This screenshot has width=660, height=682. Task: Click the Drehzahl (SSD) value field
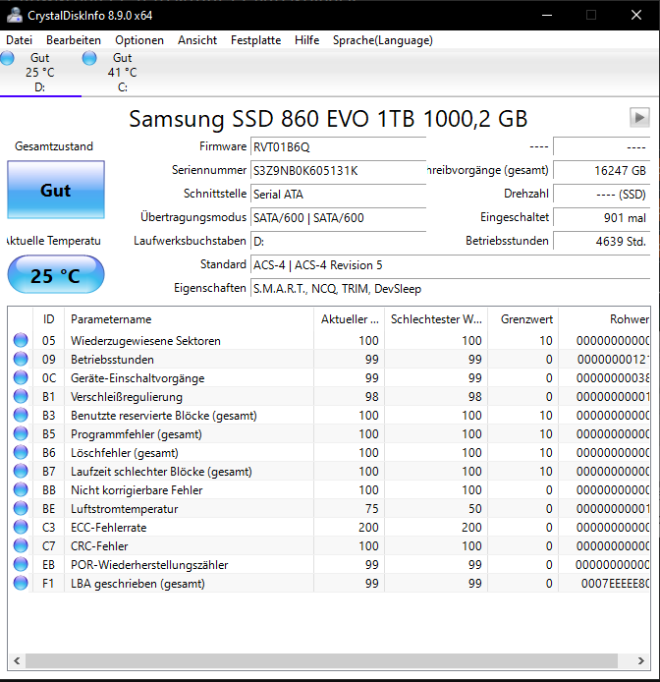tap(601, 194)
